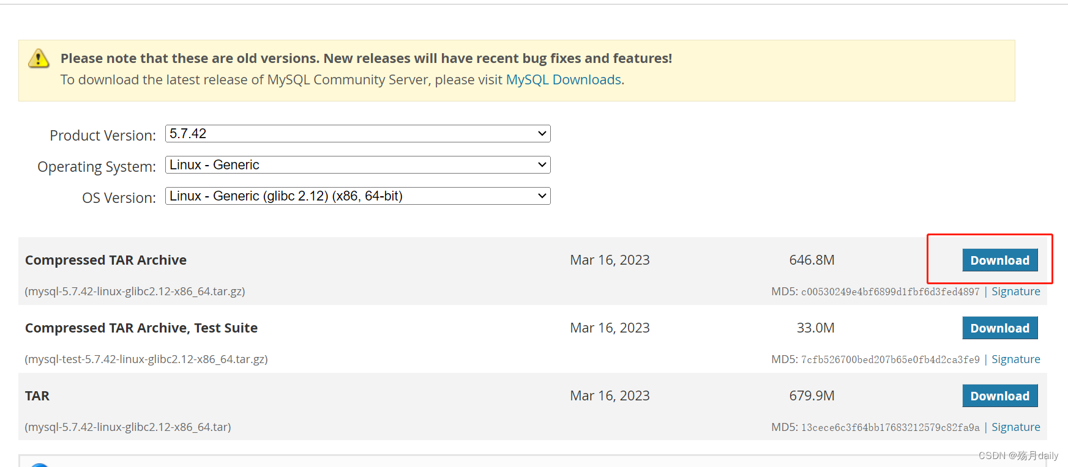
Task: Click the bold old versions warning text
Action: pyautogui.click(x=366, y=59)
